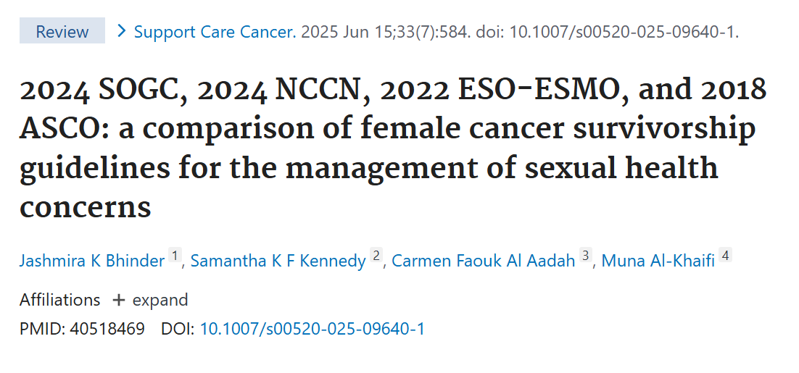Click affiliation superscript 2 after Kennedy
This screenshot has height=373, width=799.
coord(376,256)
